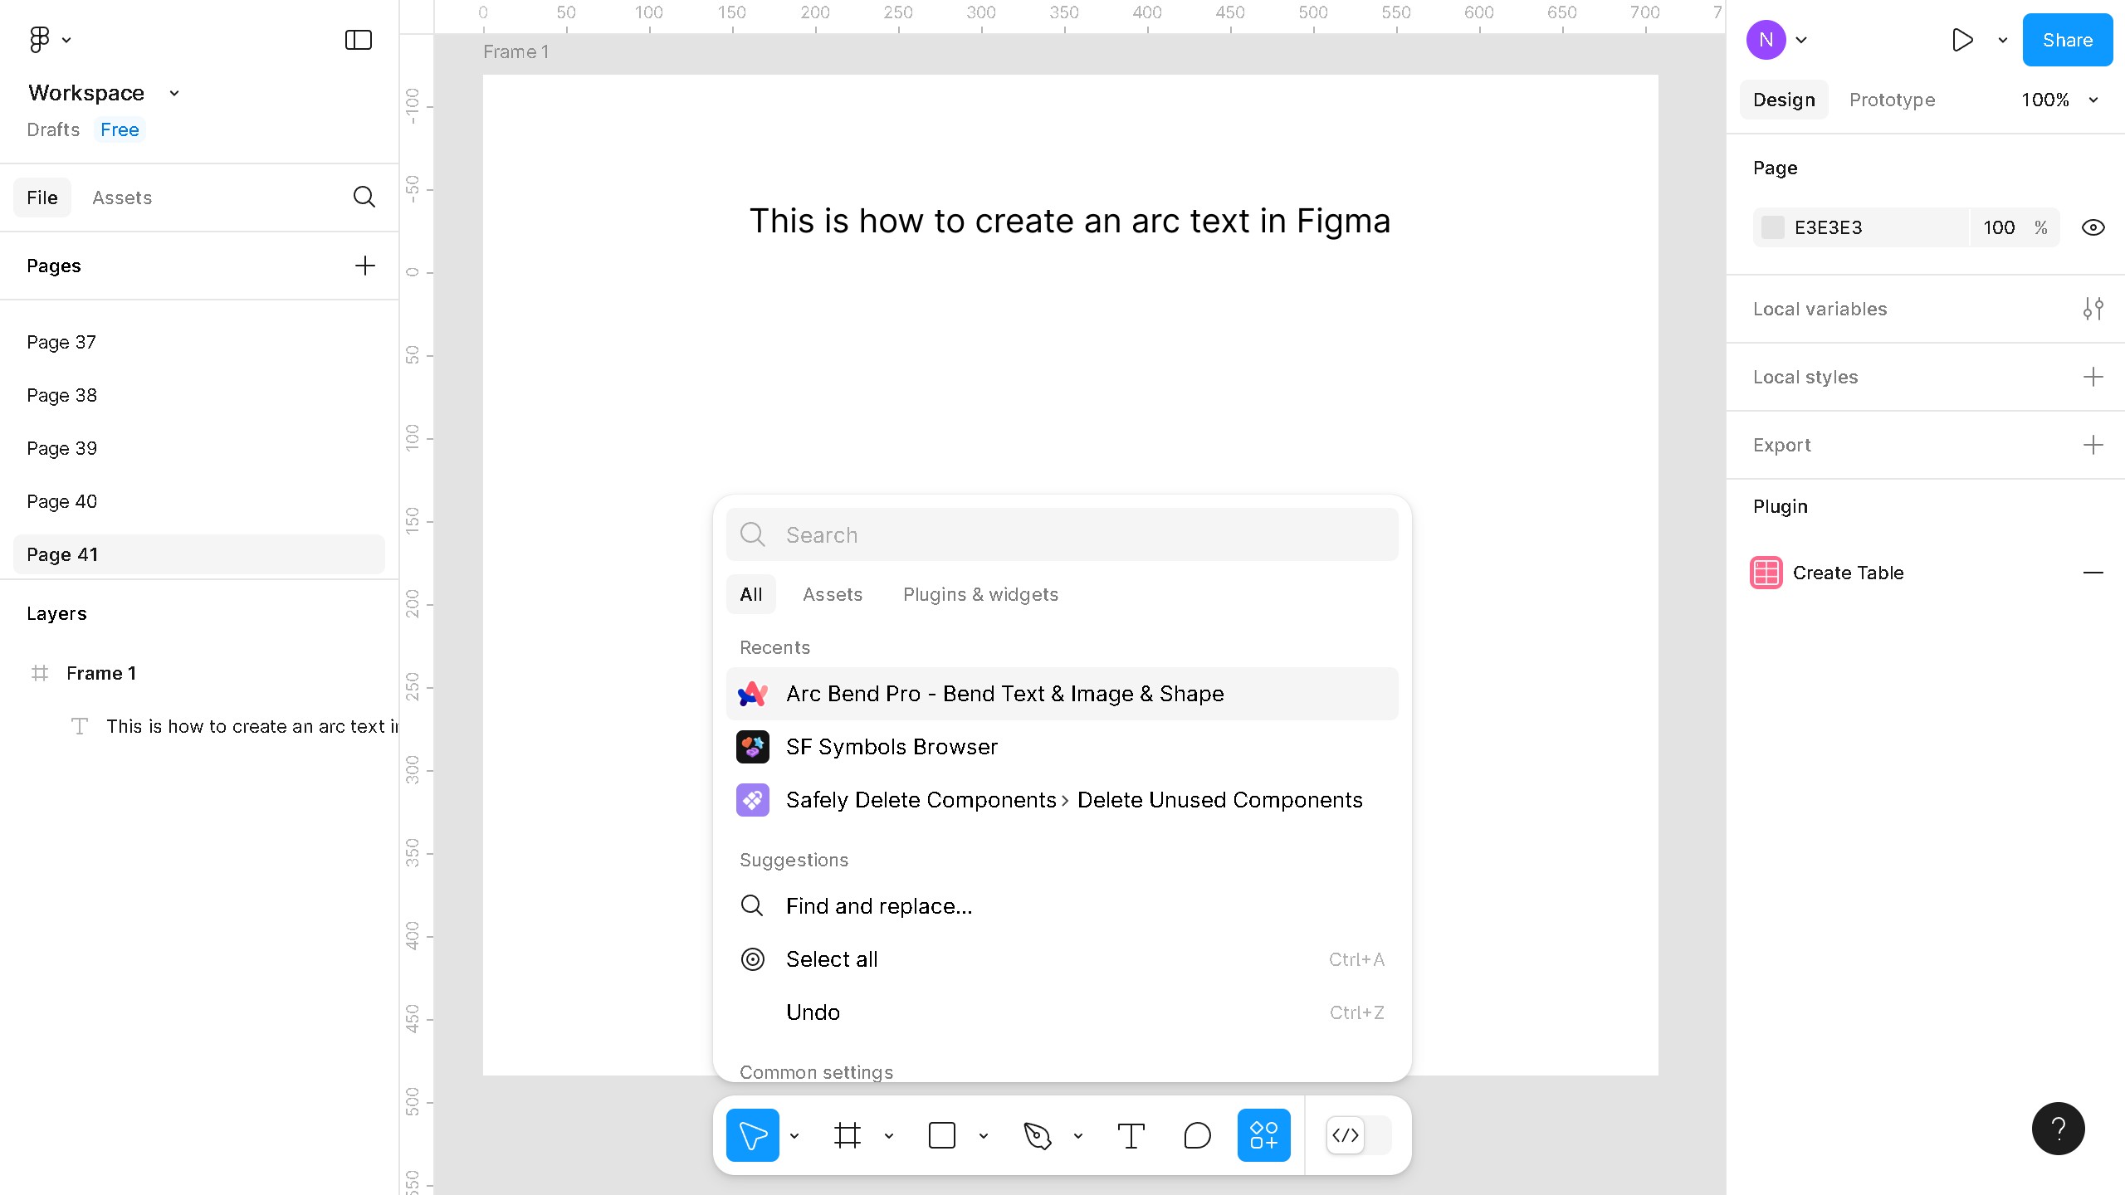Toggle Dev Mode switch
This screenshot has width=2125, height=1195.
(x=1358, y=1134)
